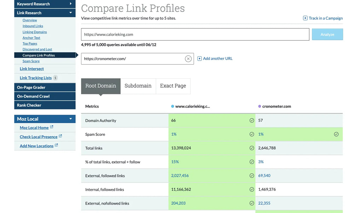
Task: Switch to the Exact Page tab
Action: pos(173,86)
